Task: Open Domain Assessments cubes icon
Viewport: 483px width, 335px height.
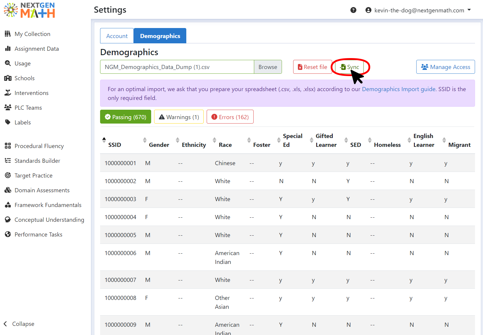Action: click(x=8, y=190)
